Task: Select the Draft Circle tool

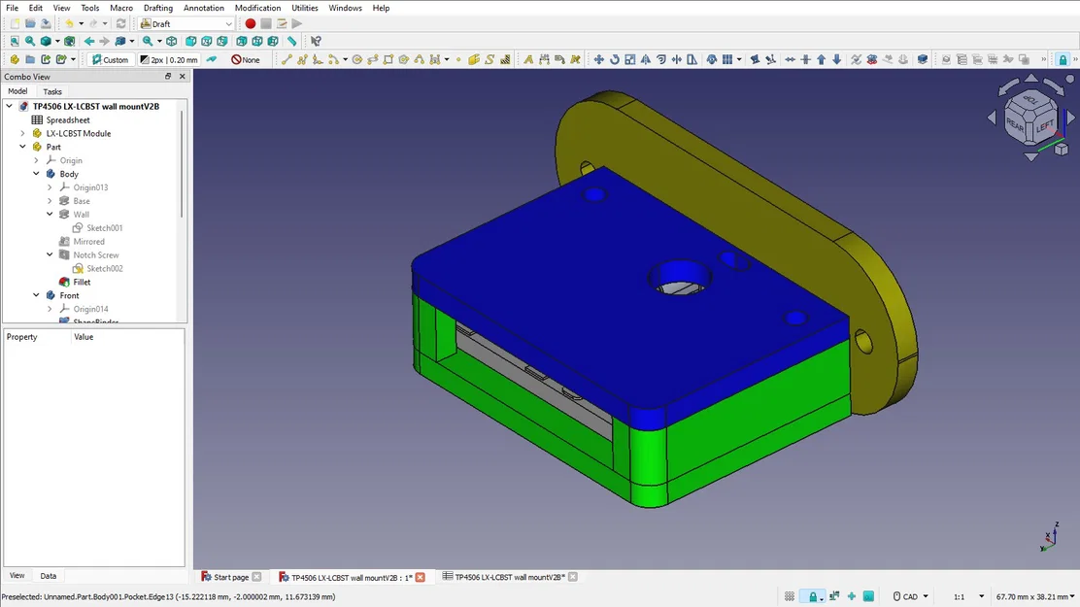Action: click(356, 60)
